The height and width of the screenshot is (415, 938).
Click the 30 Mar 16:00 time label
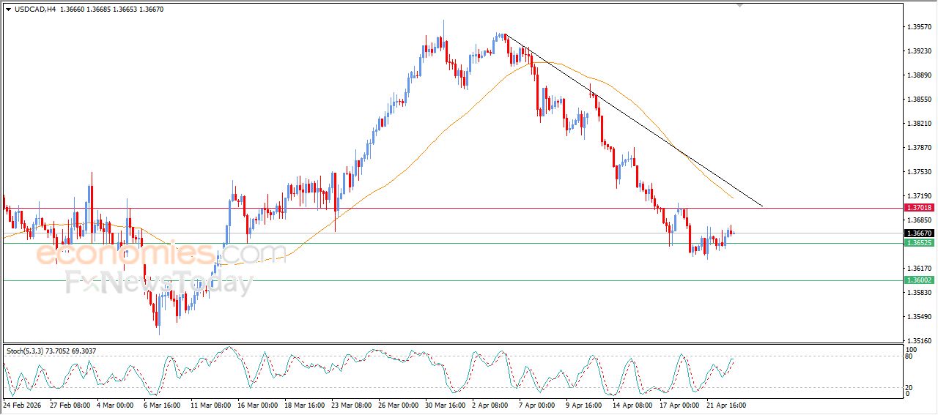pos(446,405)
